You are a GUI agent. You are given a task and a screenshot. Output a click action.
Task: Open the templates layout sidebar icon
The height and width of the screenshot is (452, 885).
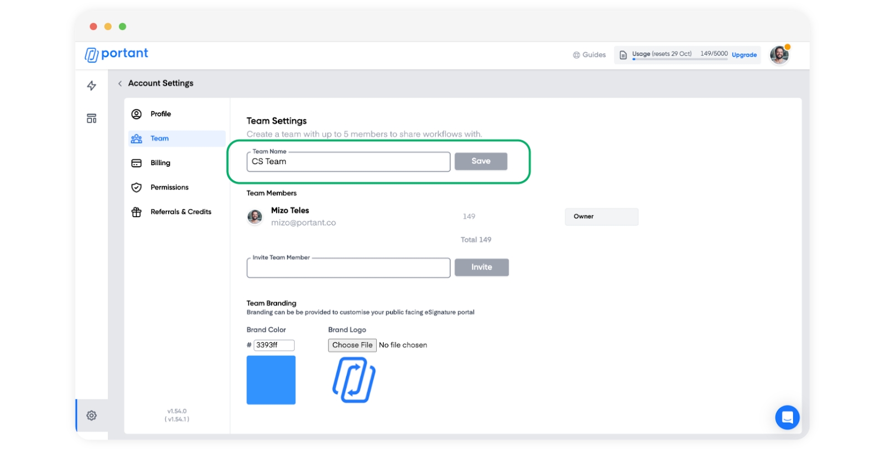(92, 118)
